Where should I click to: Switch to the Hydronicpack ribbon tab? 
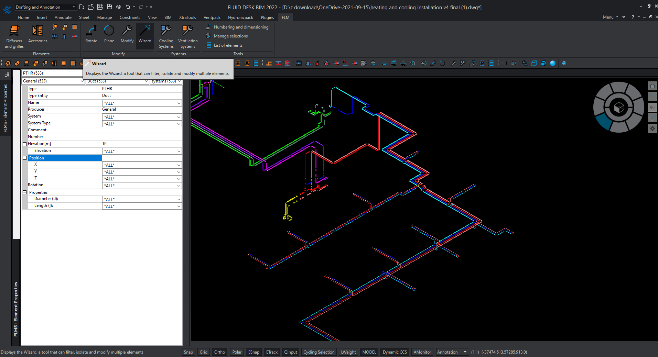pyautogui.click(x=240, y=18)
